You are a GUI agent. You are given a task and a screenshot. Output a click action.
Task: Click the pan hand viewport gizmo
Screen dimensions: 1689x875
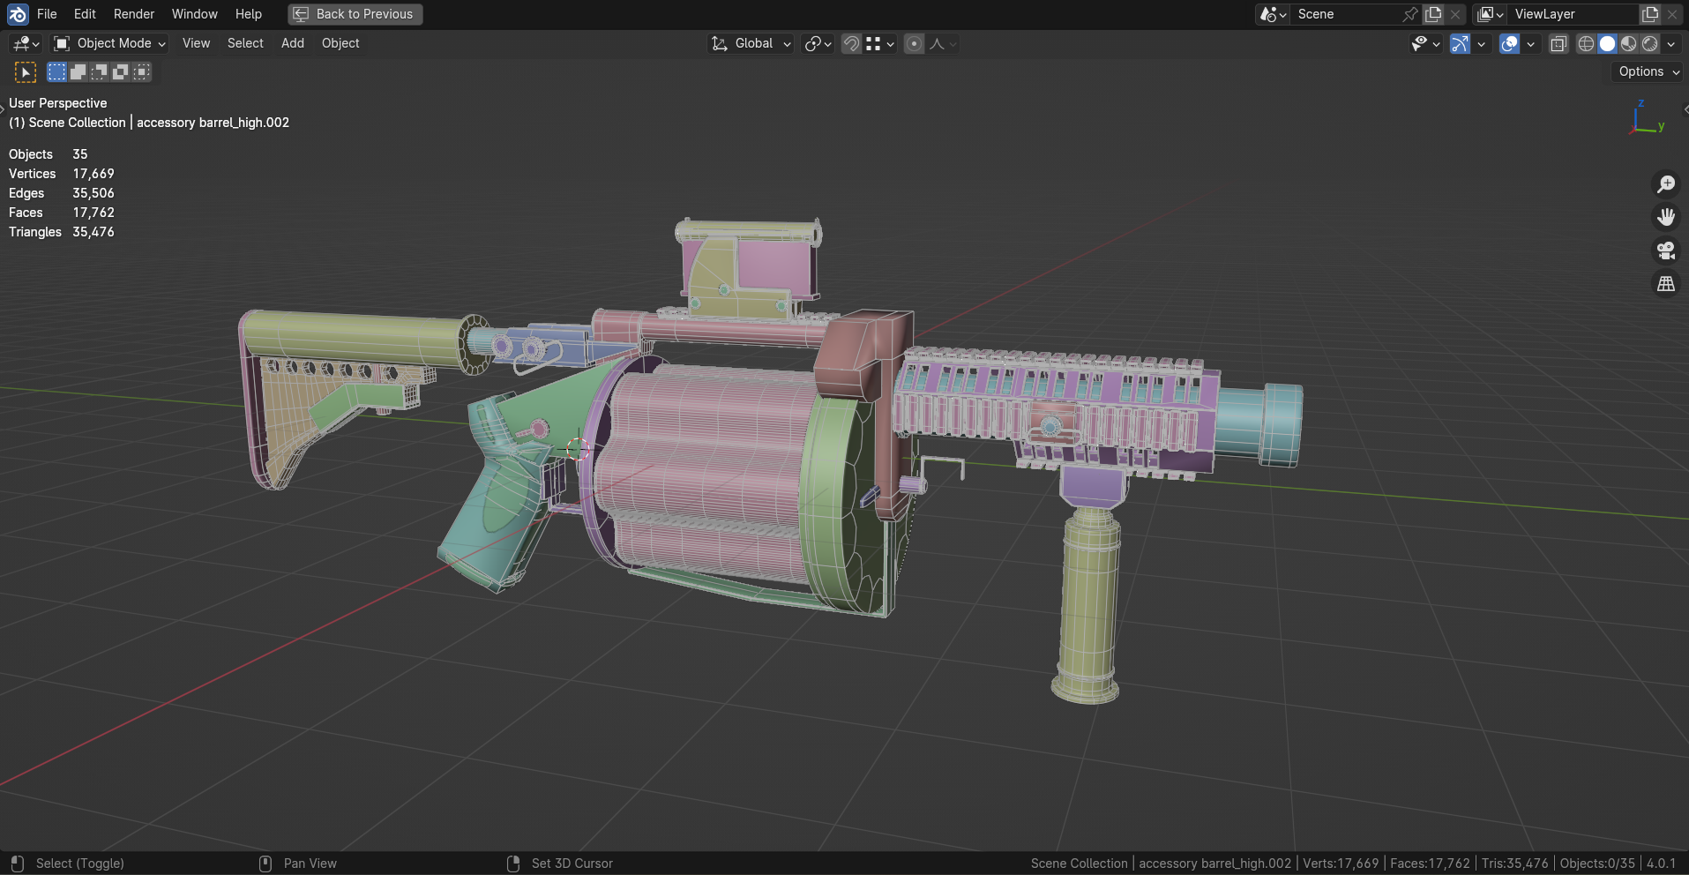[1665, 217]
